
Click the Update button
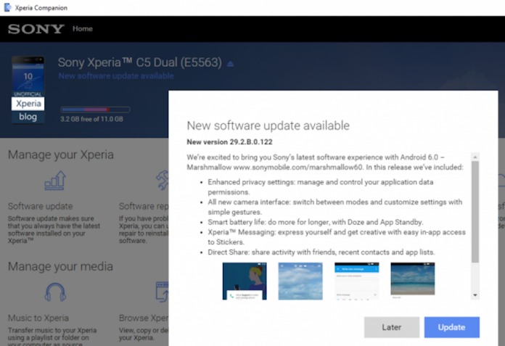click(x=451, y=327)
